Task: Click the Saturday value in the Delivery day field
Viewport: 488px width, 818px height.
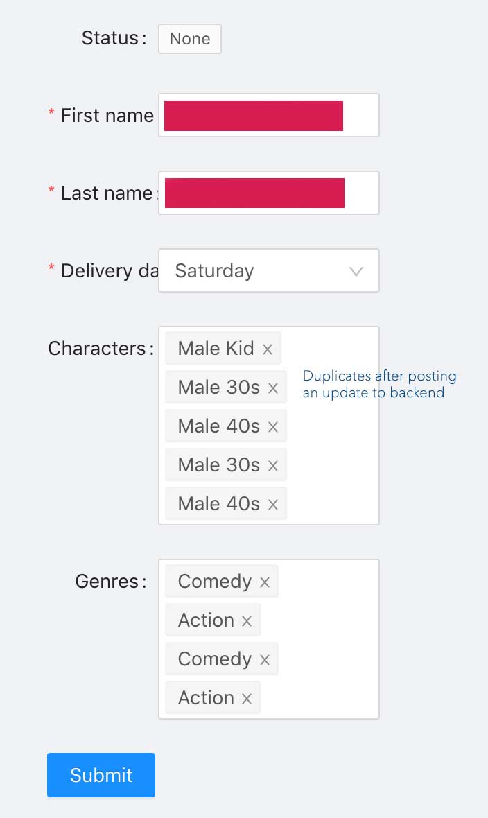Action: [x=214, y=270]
